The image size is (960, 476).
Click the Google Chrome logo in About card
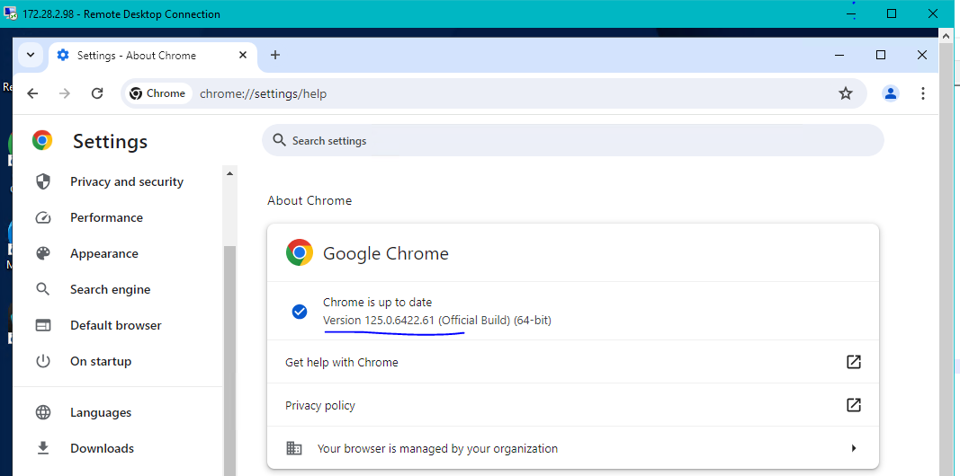click(x=300, y=253)
